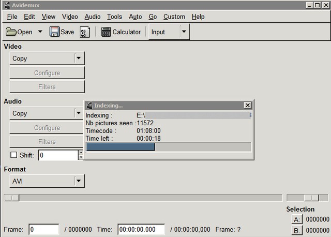Click the Save floppy disk icon

(x=54, y=32)
